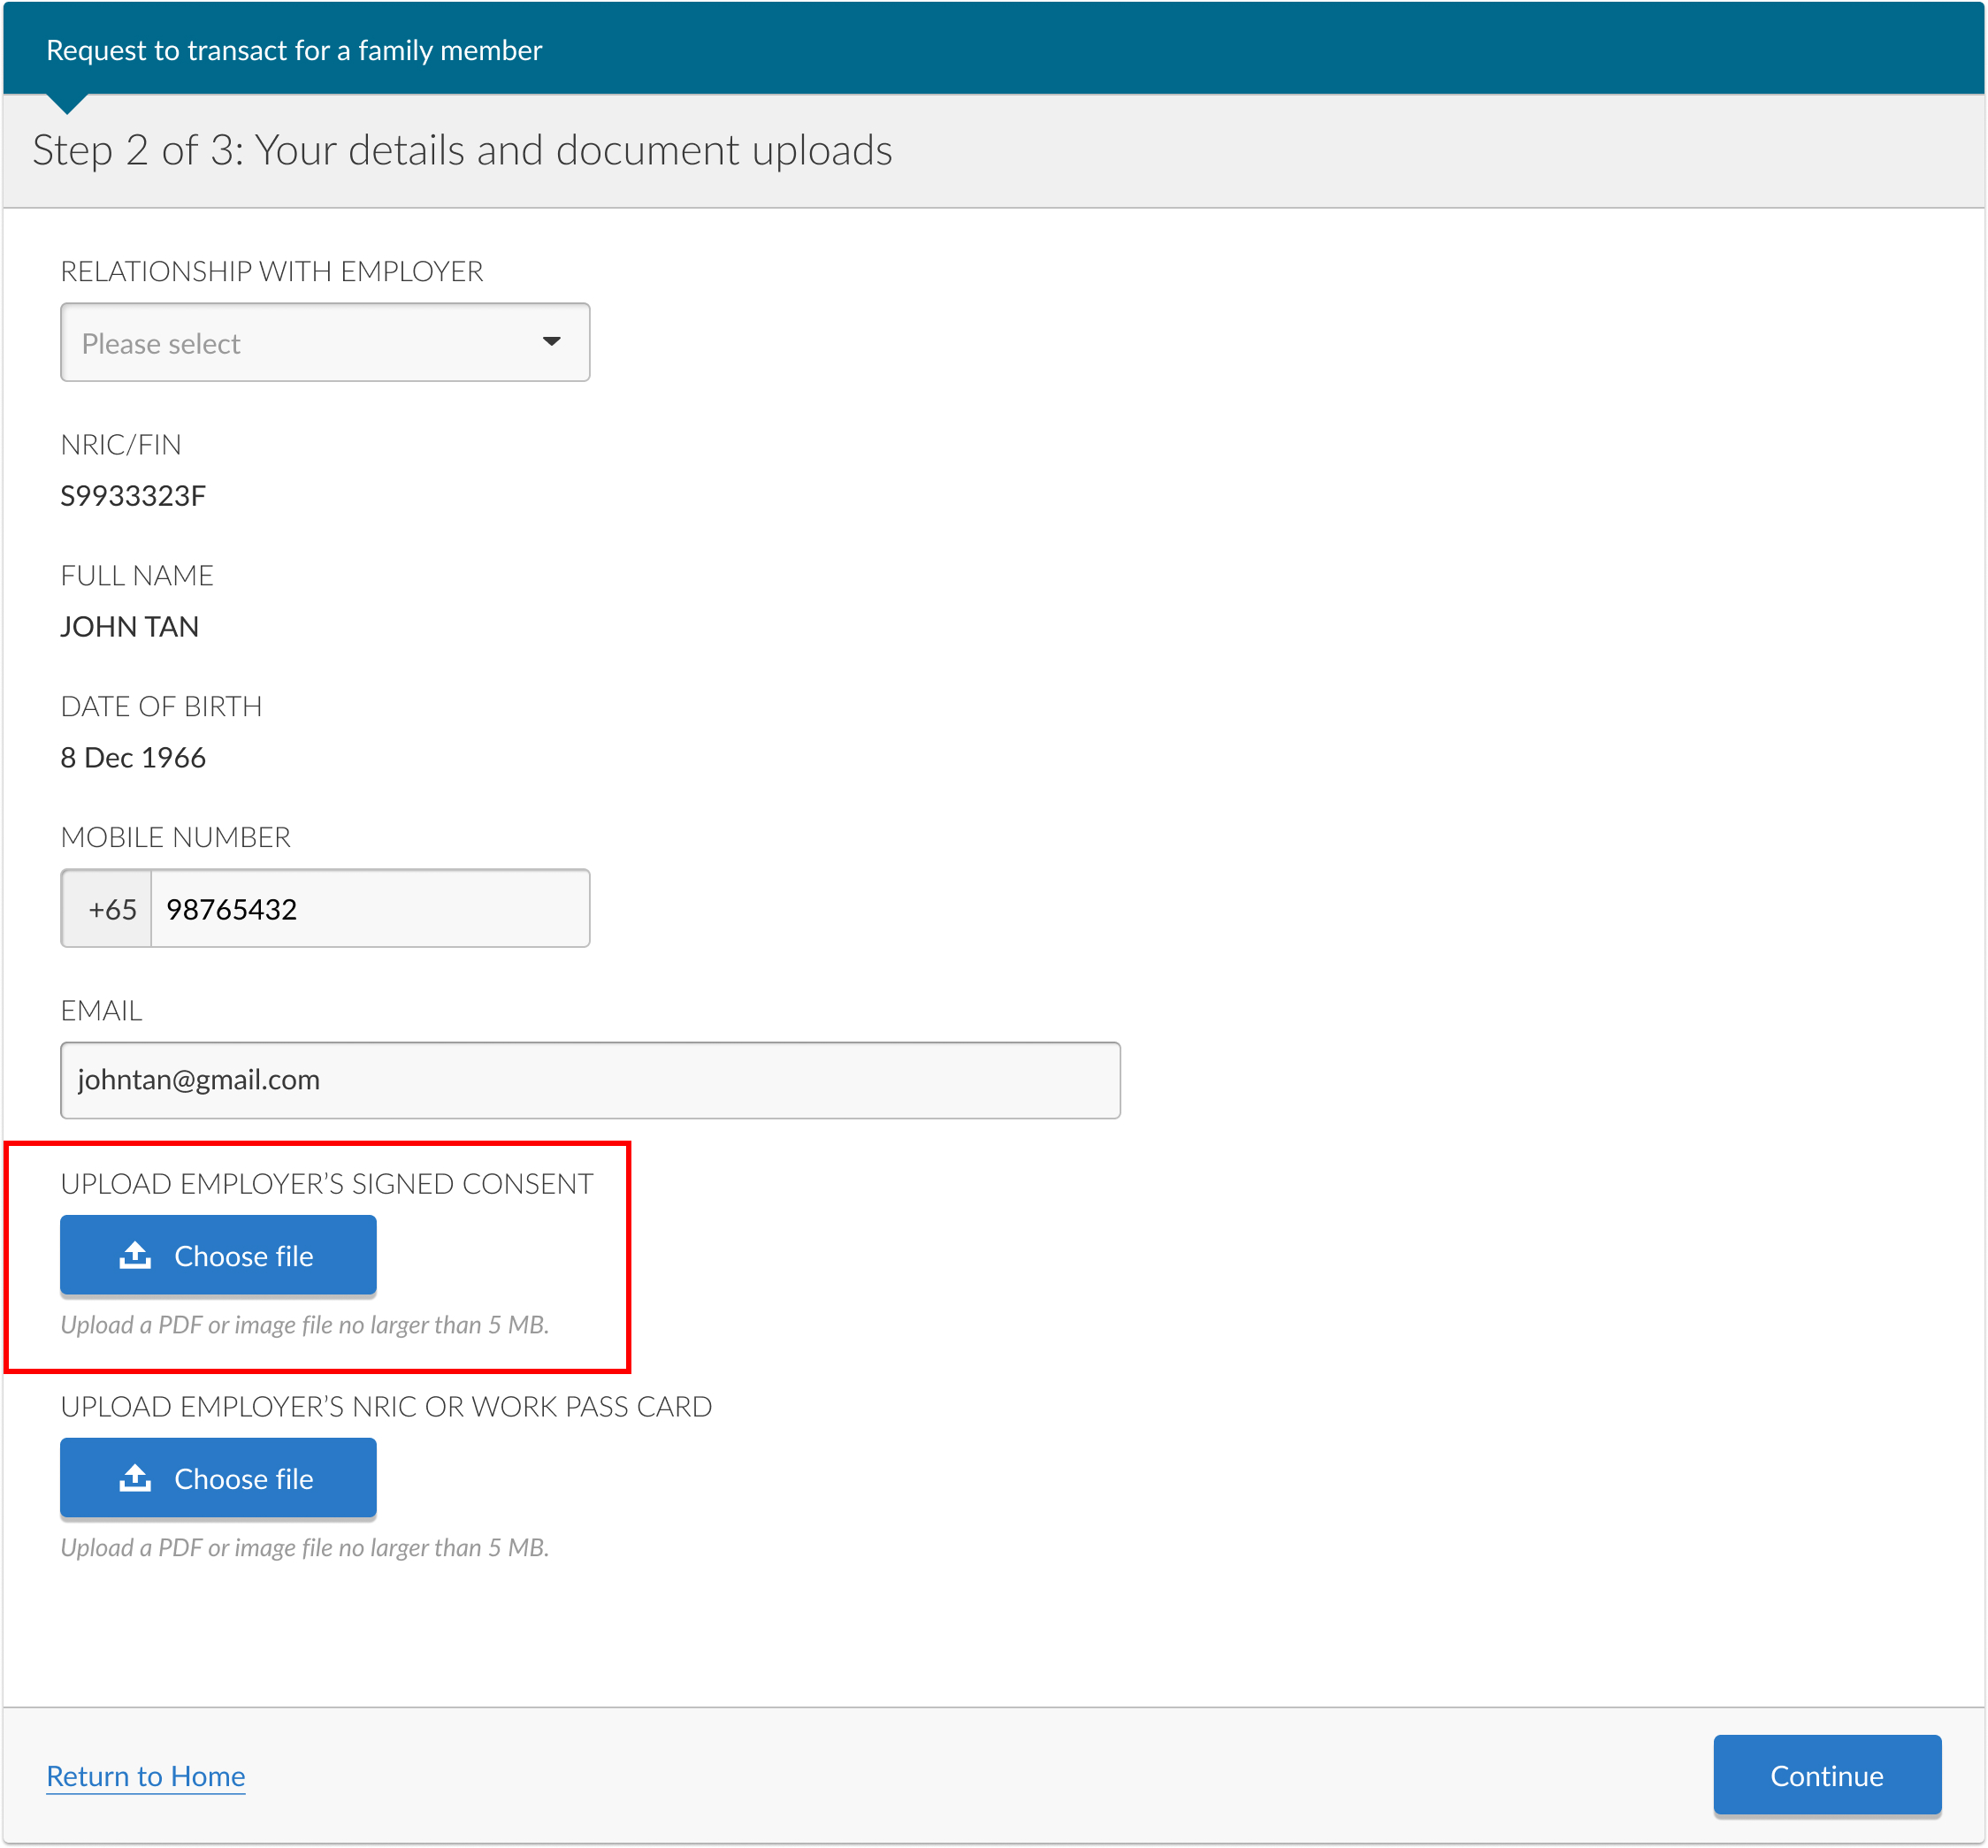This screenshot has height=1848, width=1988.
Task: Click the Mobile Number label
Action: [x=176, y=837]
